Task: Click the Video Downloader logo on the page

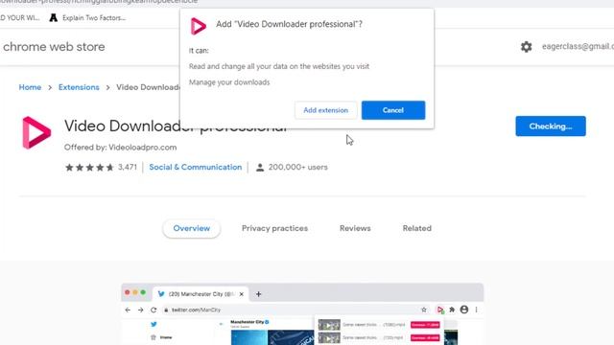Action: click(x=36, y=132)
